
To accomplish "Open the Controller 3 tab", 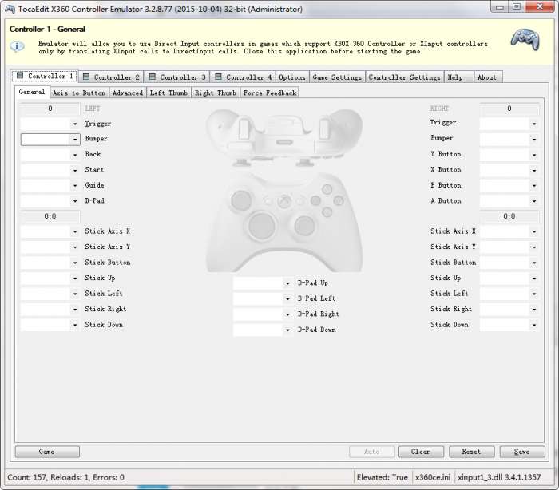I will 177,77.
